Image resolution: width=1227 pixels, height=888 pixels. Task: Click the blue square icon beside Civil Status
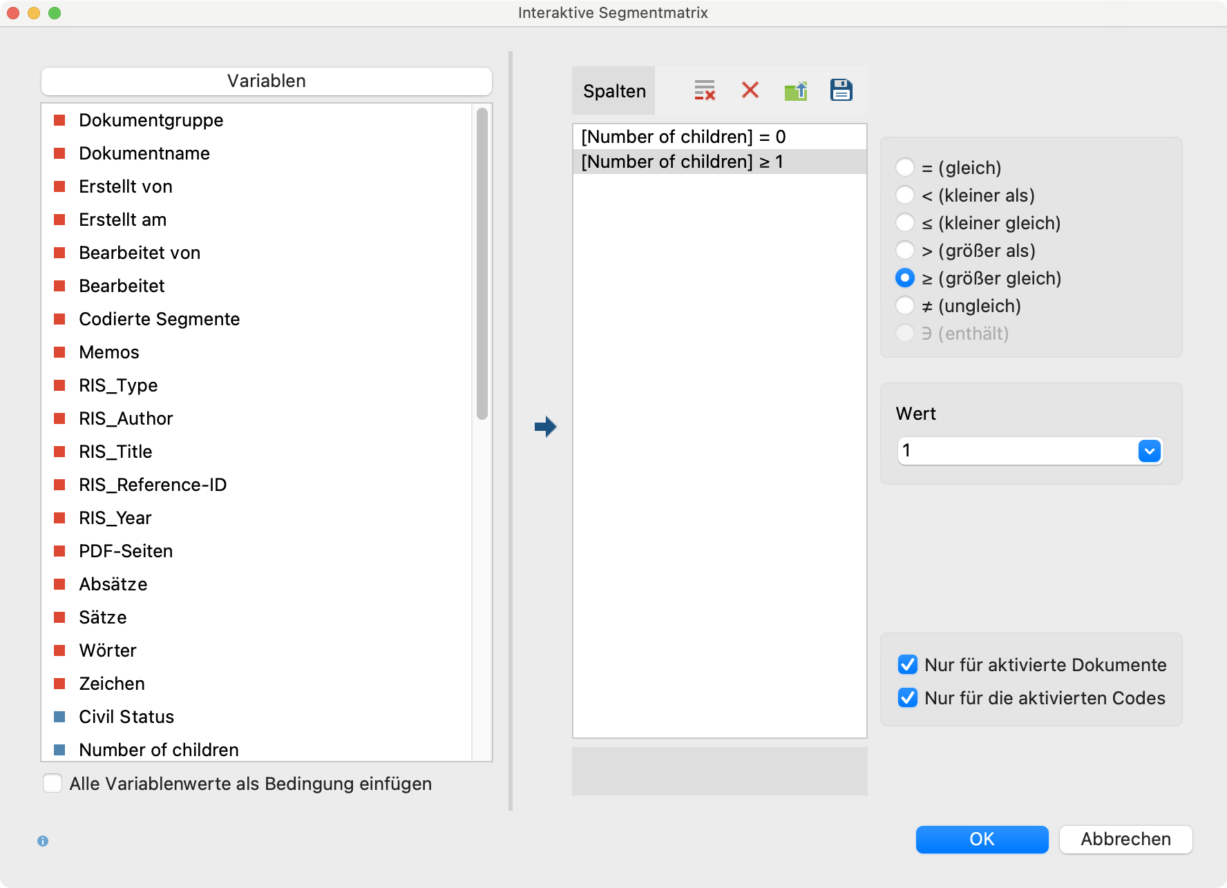tap(59, 716)
